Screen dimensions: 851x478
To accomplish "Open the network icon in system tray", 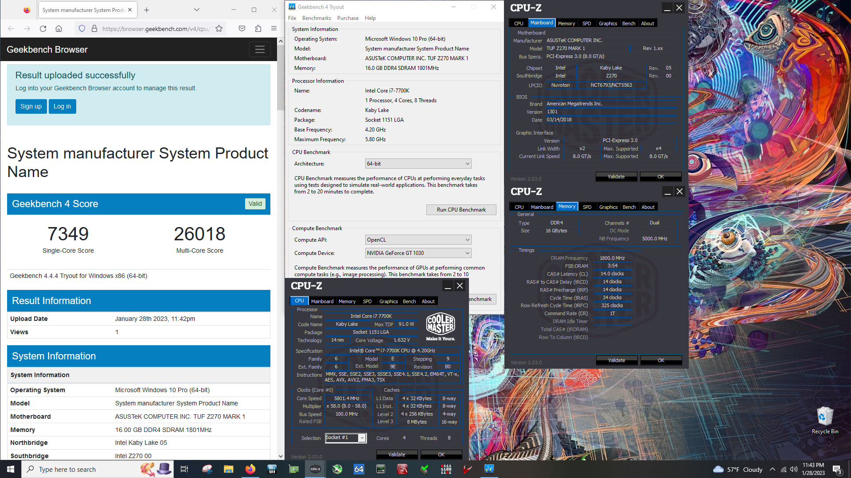I will point(784,469).
